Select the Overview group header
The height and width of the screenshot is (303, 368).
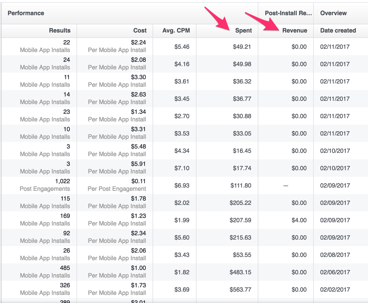[333, 13]
